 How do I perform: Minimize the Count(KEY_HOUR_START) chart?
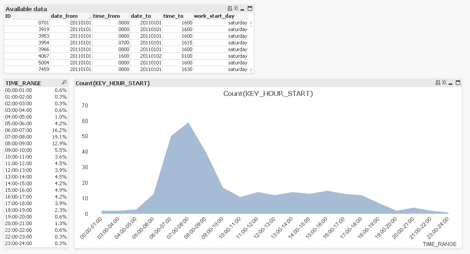[450, 83]
